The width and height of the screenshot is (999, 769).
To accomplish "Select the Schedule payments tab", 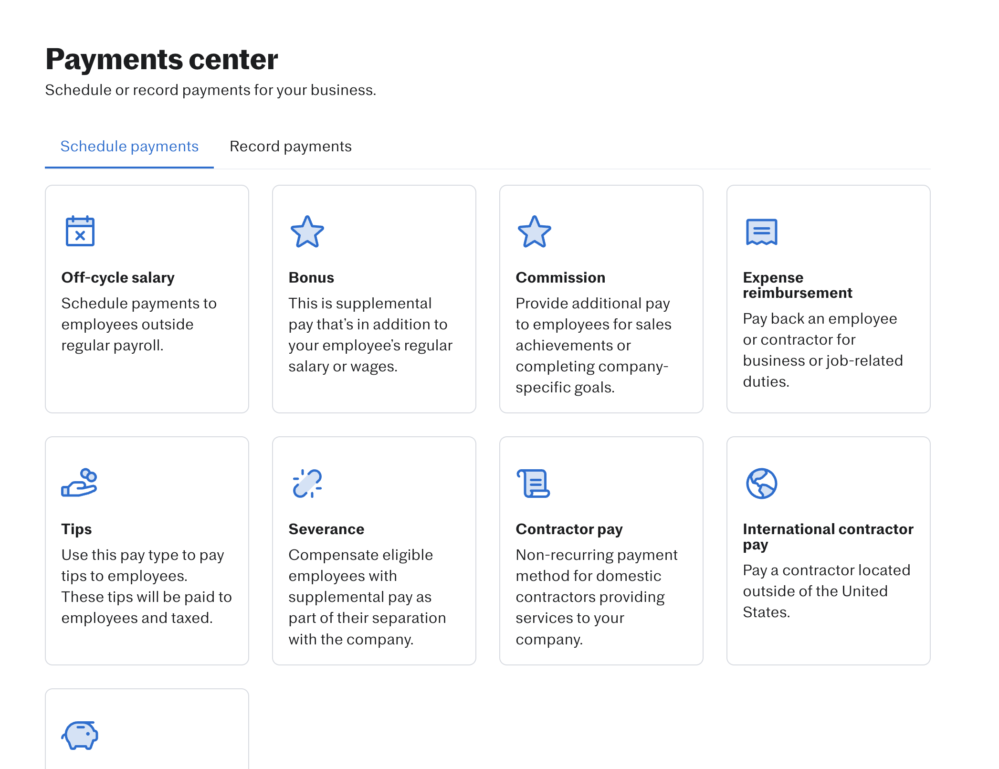I will pyautogui.click(x=129, y=147).
